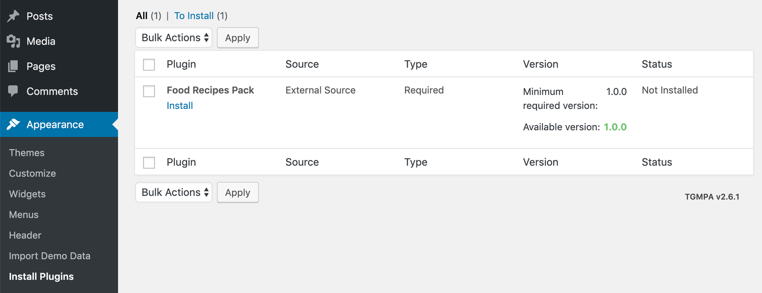Click the top Apply button

pyautogui.click(x=238, y=38)
